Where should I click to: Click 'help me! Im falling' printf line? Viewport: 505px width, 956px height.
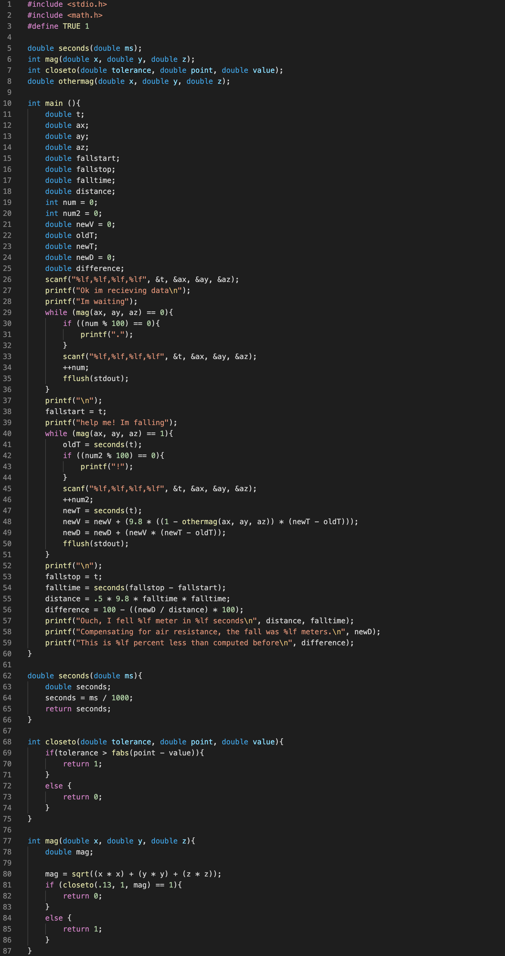pyautogui.click(x=111, y=422)
